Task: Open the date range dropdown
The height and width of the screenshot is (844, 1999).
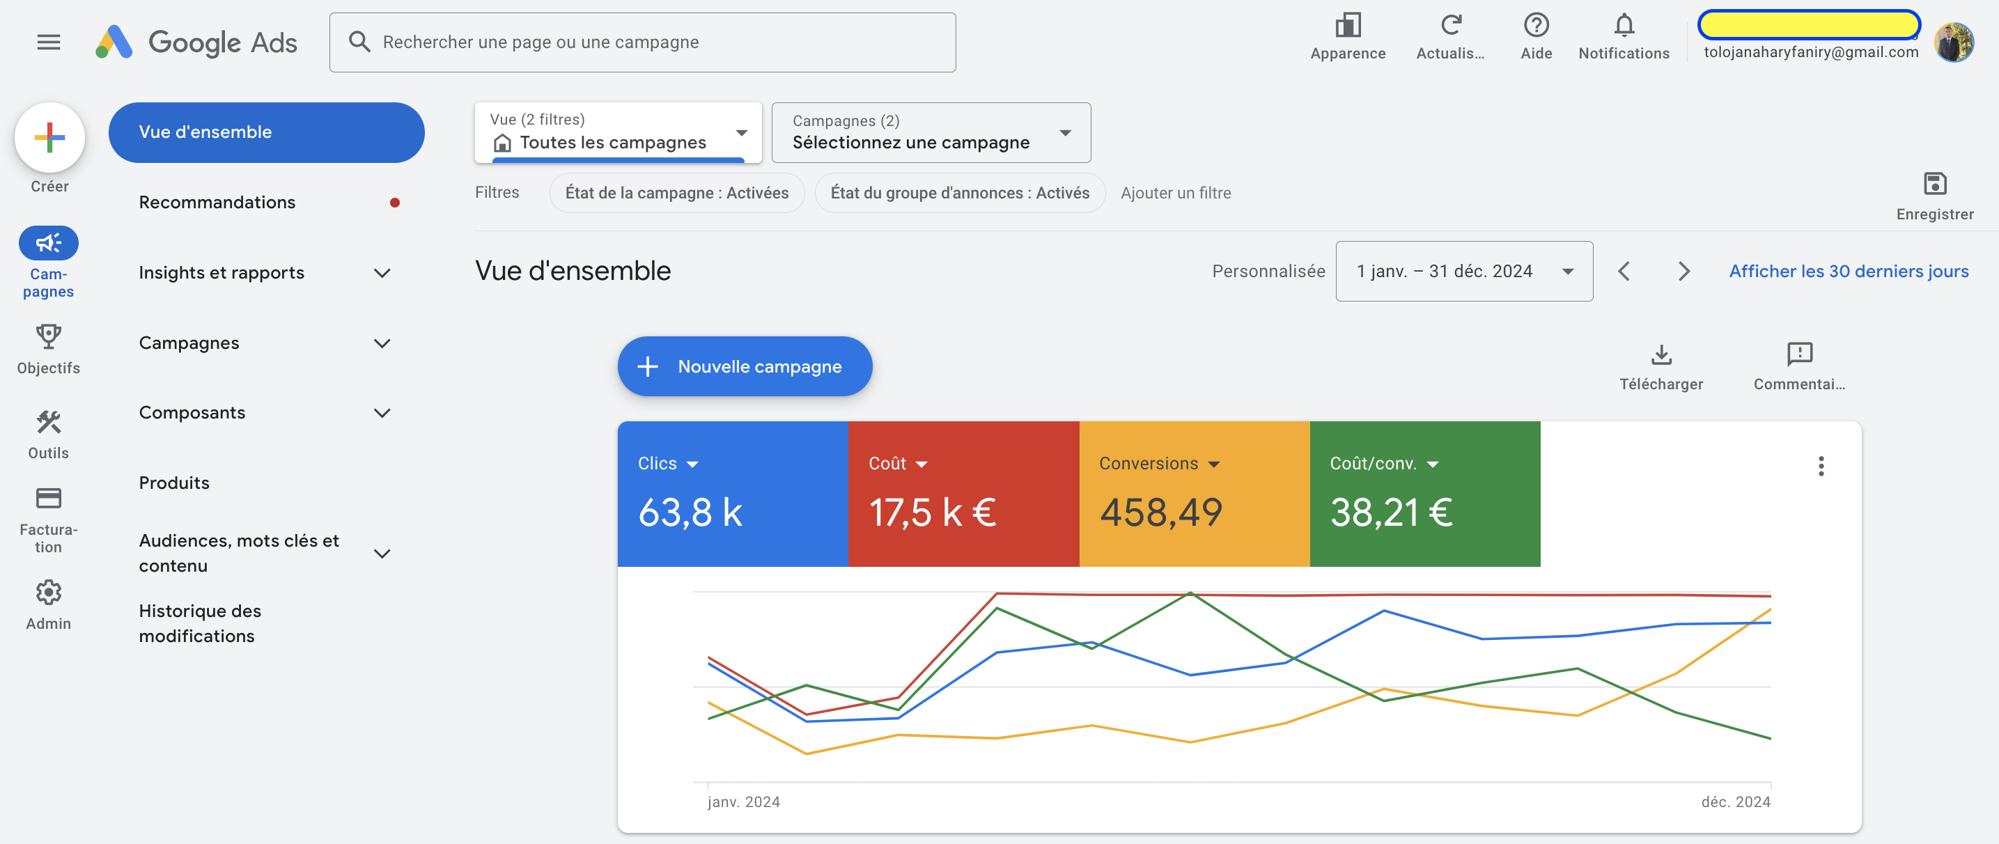Action: 1463,272
